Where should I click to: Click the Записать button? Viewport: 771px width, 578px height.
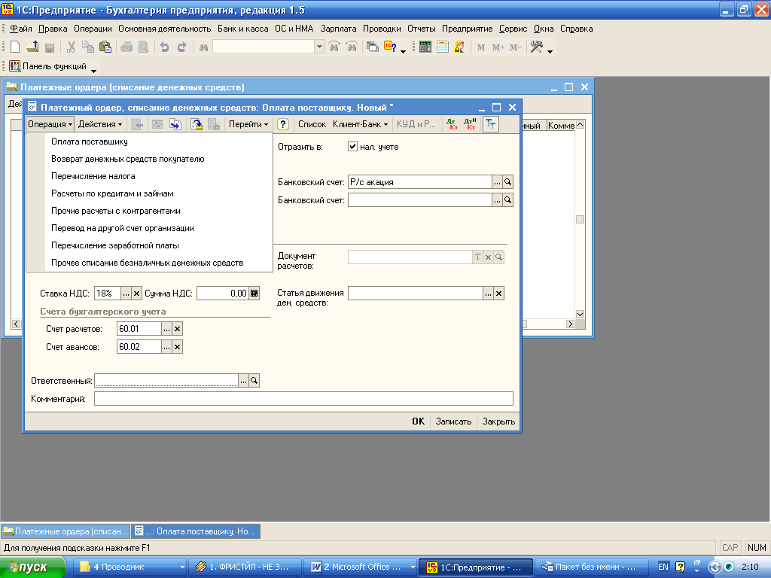click(453, 421)
